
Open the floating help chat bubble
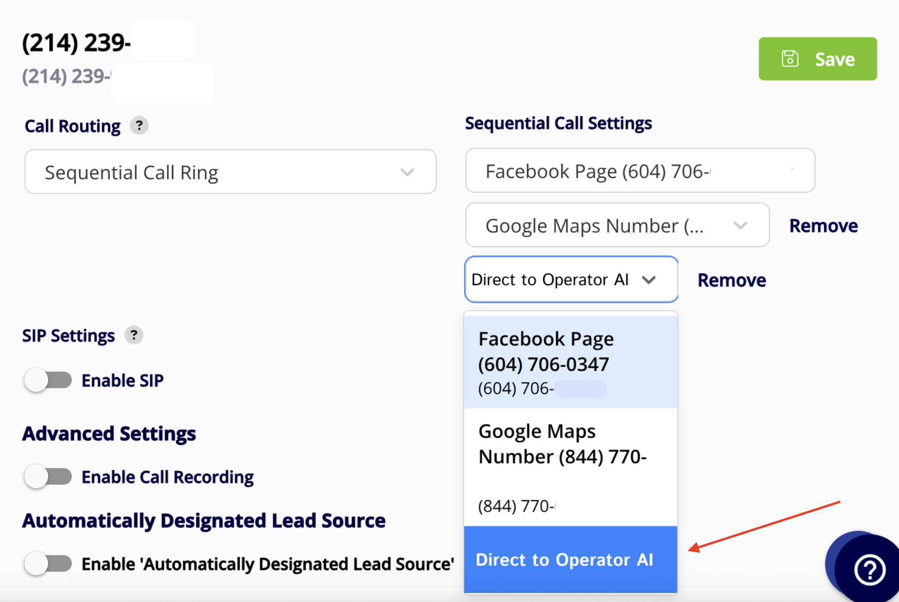[x=869, y=569]
